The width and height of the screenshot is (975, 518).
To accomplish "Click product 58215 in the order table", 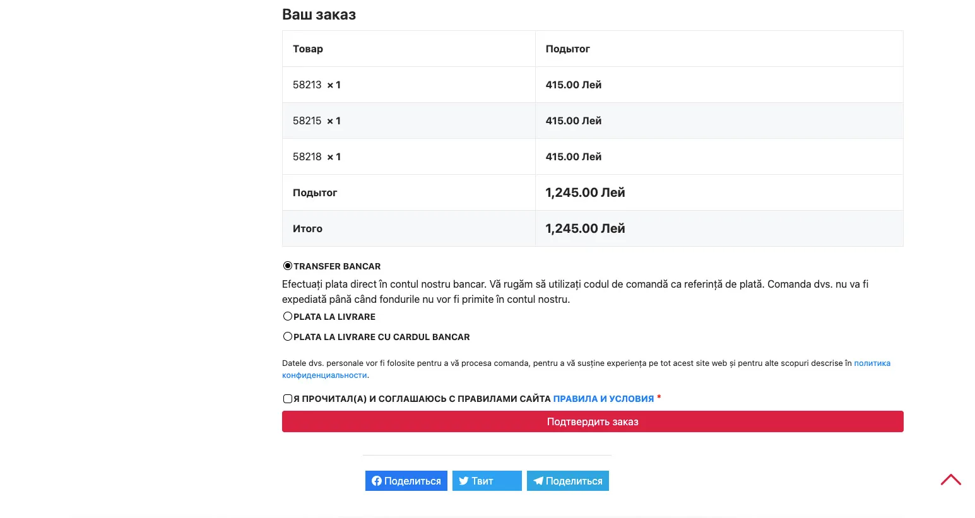I will (307, 121).
